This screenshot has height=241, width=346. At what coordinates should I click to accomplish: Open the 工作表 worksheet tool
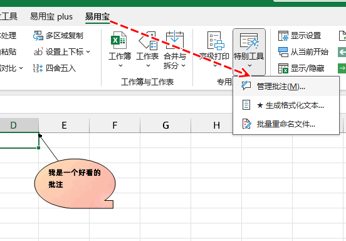[147, 49]
